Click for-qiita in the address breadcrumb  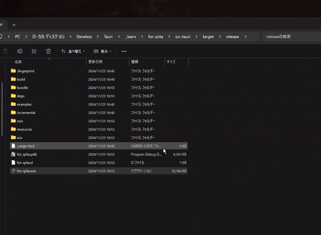point(155,37)
